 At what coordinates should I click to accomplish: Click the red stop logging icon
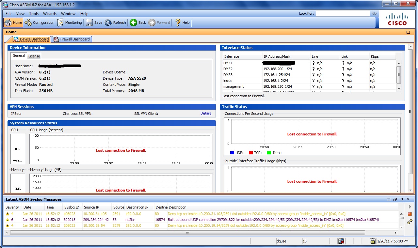pos(410,214)
